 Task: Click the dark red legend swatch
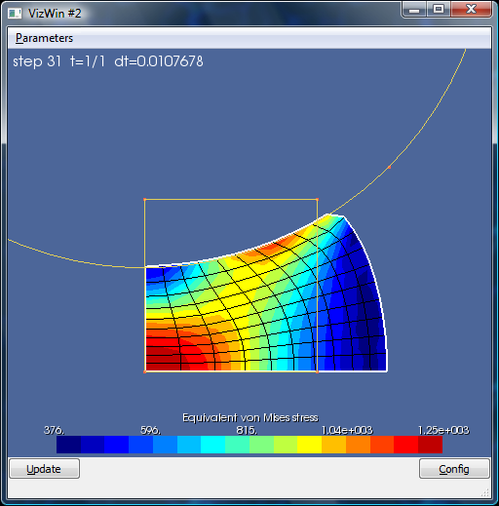[430, 445]
